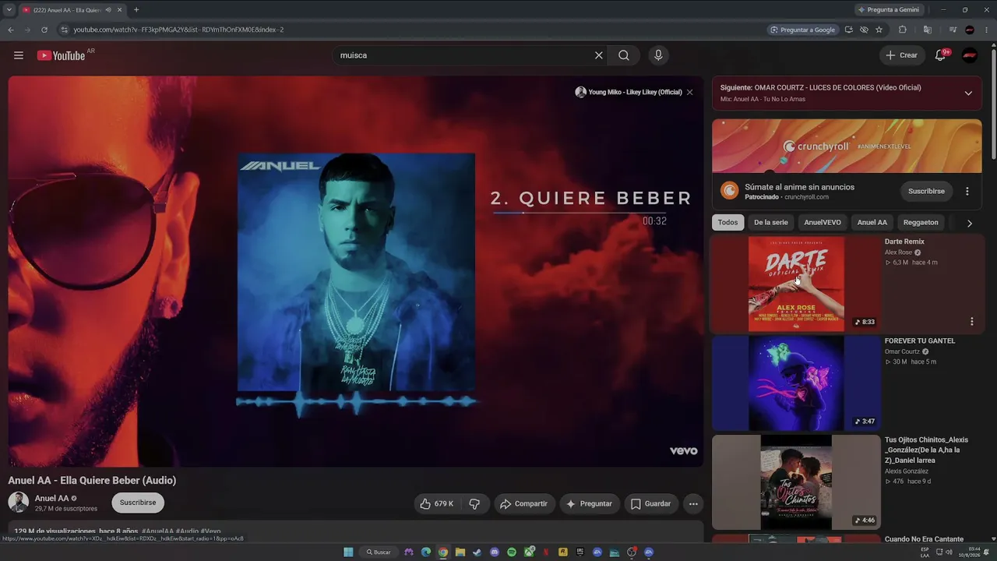Click the Compartir share button
The width and height of the screenshot is (997, 561).
523,503
